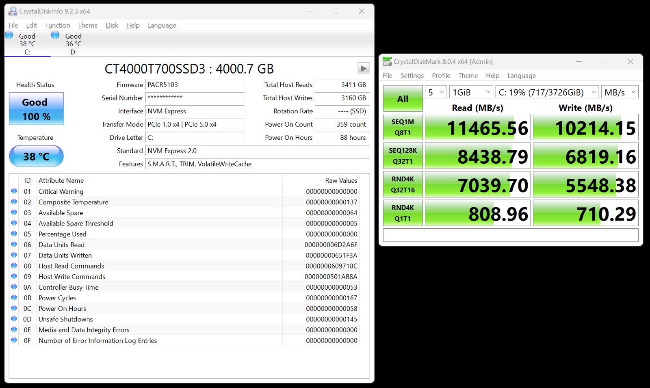Click the CrystalDiskMark app icon in title bar
Image resolution: width=650 pixels, height=388 pixels.
point(387,61)
